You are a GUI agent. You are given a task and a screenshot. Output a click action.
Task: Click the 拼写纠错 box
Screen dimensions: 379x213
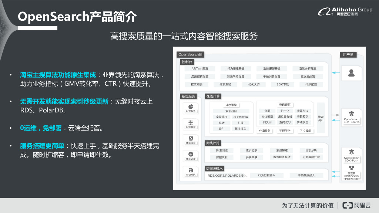coord(303,111)
